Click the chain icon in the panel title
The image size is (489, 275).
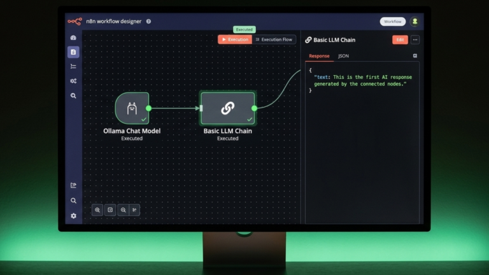coord(308,40)
